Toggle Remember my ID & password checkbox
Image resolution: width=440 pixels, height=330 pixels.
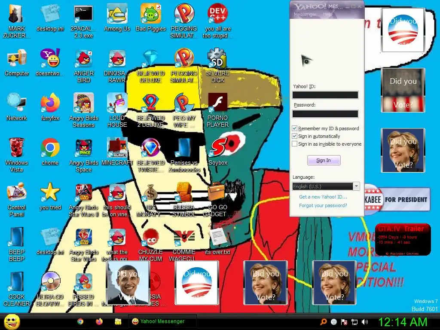click(x=294, y=128)
